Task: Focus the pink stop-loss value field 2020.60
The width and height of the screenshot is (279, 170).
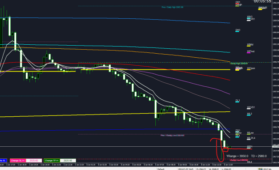Action: (x=34, y=161)
